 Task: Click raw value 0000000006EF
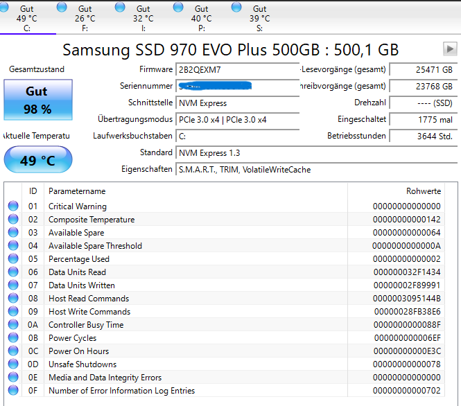[x=407, y=338]
